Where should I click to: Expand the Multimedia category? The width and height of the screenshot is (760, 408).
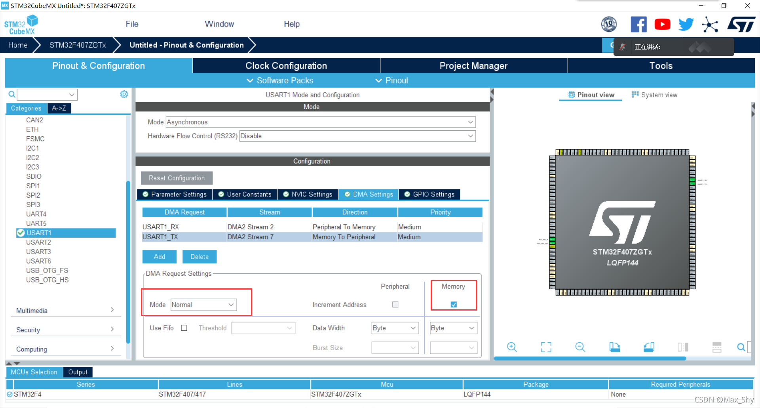coord(65,310)
